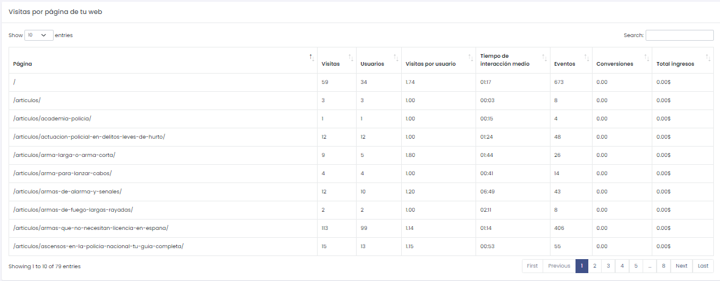Click page 4 in pagination
This screenshot has width=720, height=281.
tap(621, 266)
